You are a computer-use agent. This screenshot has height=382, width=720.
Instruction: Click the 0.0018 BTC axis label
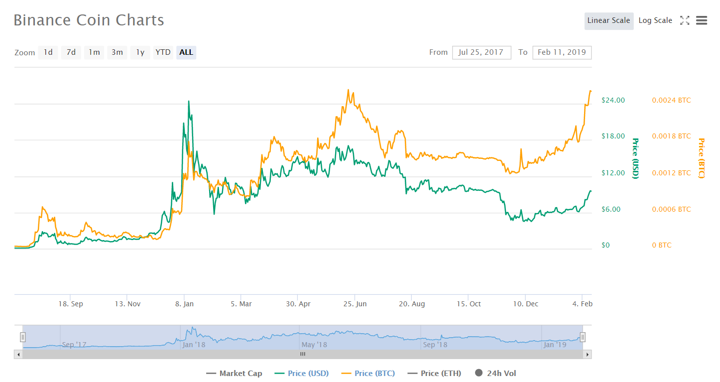[672, 136]
